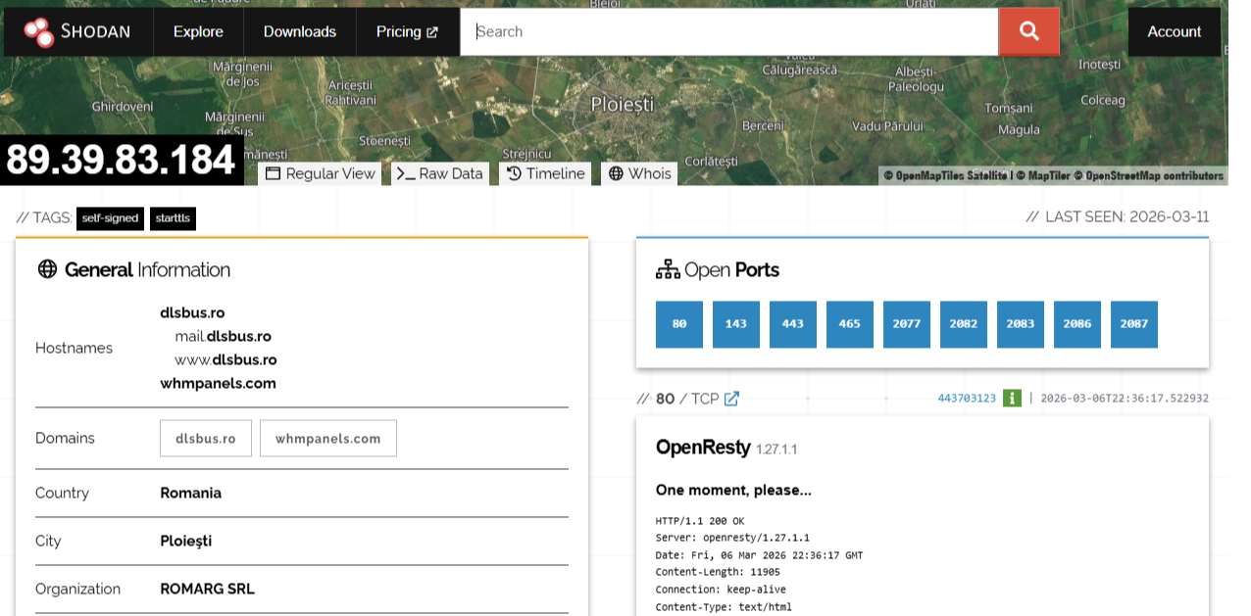The height and width of the screenshot is (616, 1251).
Task: Select open port 2083
Action: pos(1021,324)
